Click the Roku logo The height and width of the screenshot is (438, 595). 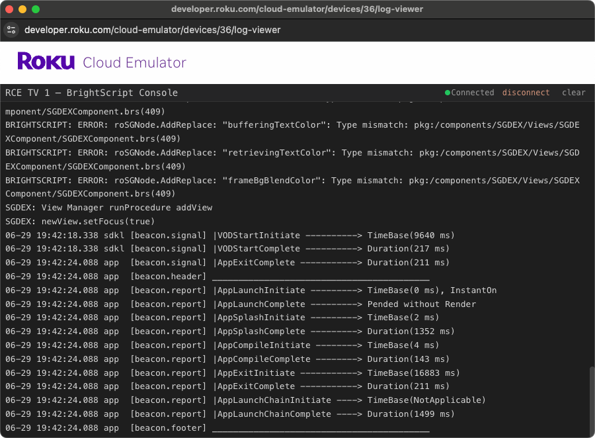(46, 61)
